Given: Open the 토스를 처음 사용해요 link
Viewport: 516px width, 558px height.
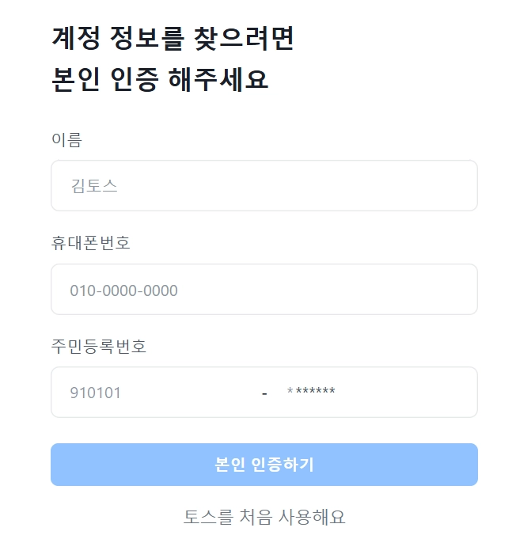Looking at the screenshot, I should click(x=264, y=517).
